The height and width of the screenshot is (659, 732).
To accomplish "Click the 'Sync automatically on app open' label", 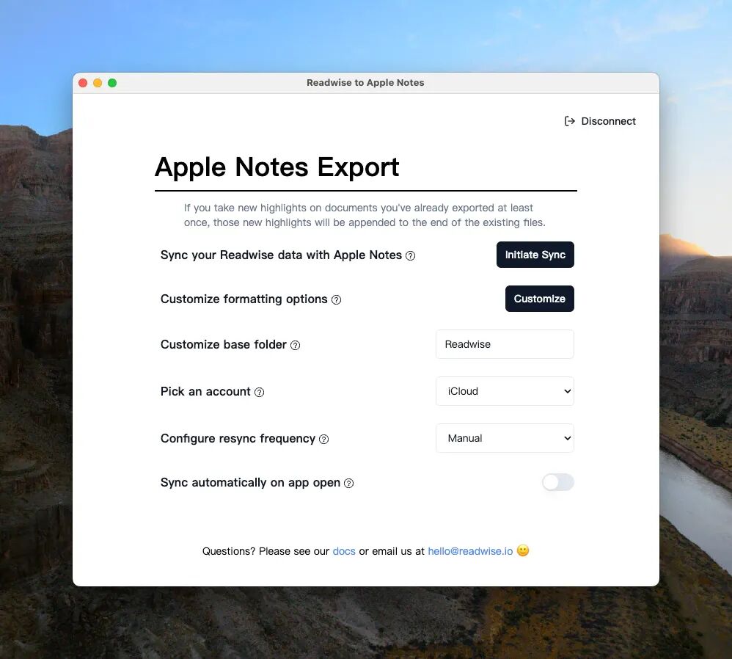I will coord(250,482).
